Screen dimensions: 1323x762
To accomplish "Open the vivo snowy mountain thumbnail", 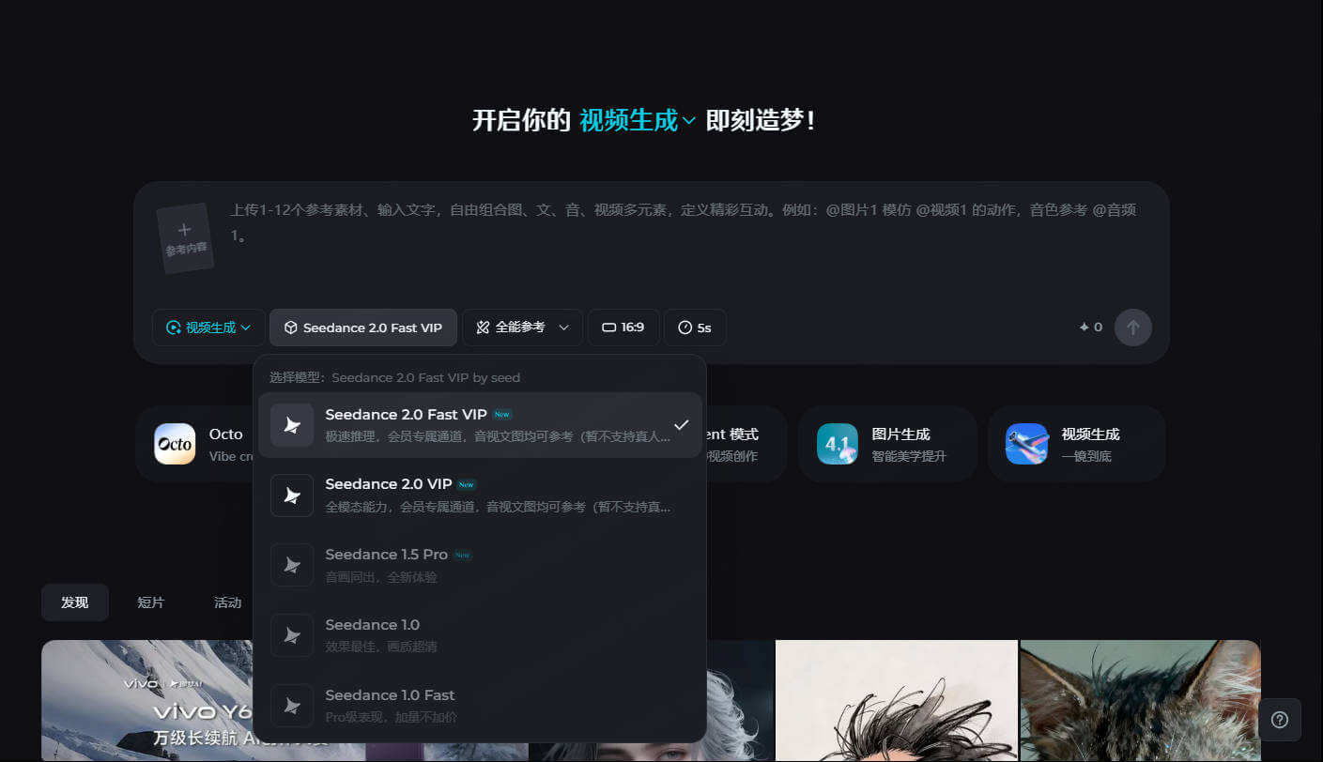I will [147, 701].
